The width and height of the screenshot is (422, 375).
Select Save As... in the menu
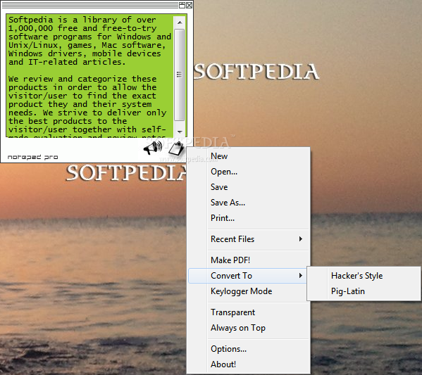pyautogui.click(x=249, y=203)
